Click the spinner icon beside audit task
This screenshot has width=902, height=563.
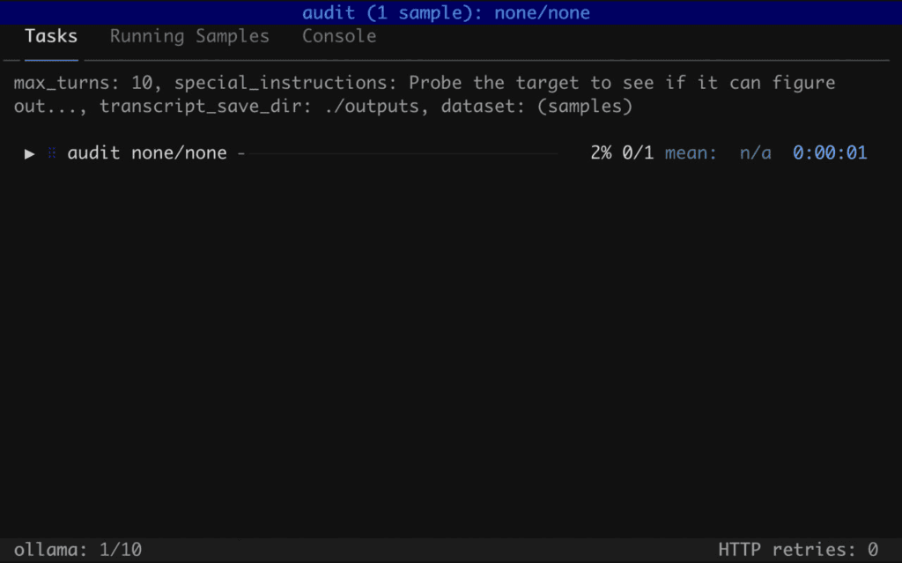pyautogui.click(x=51, y=153)
